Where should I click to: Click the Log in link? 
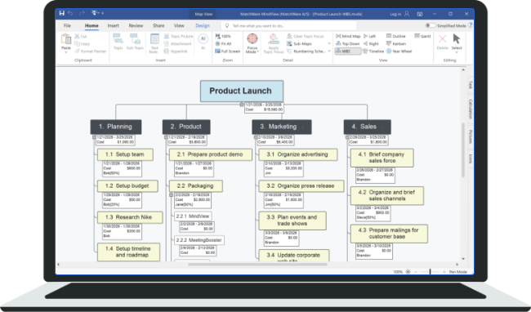click(x=395, y=14)
